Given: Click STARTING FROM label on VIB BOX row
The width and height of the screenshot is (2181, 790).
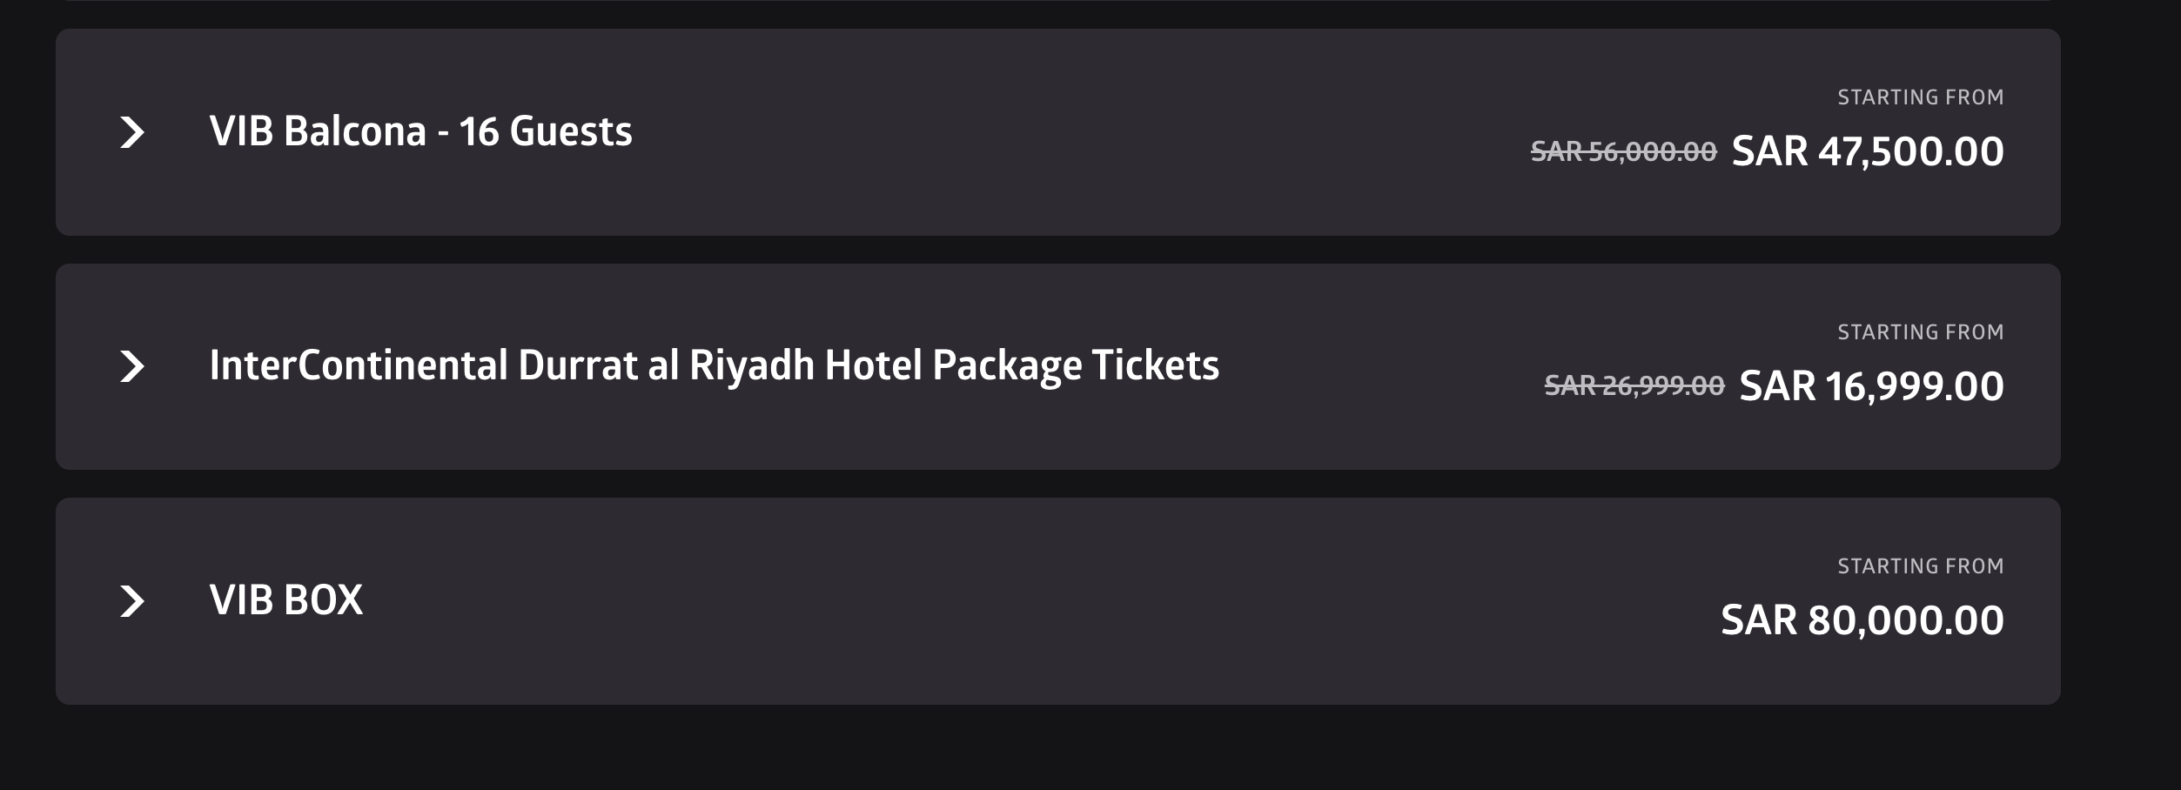Looking at the screenshot, I should click(1920, 566).
